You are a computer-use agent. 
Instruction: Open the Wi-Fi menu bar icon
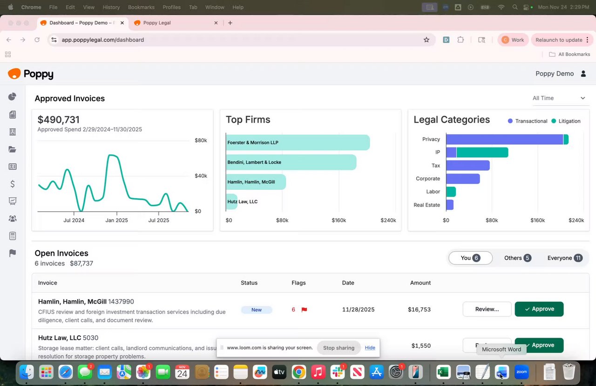tap(501, 7)
